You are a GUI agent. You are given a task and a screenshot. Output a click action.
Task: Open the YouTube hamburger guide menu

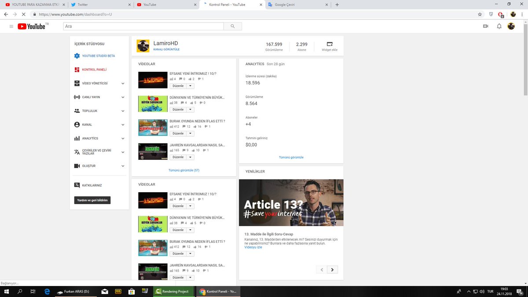[x=11, y=26]
